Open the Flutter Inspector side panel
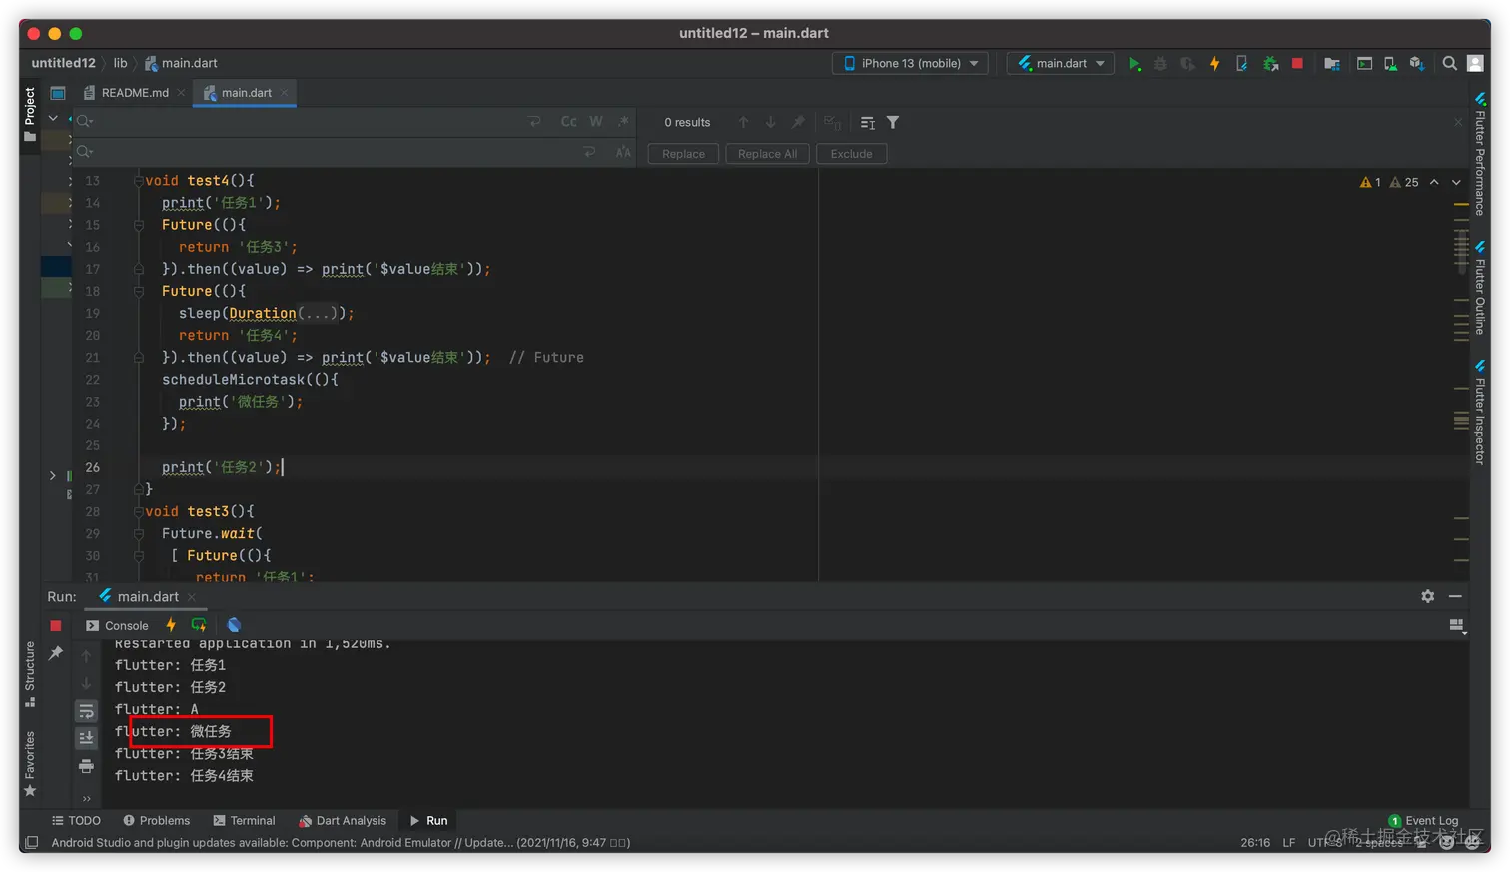The width and height of the screenshot is (1510, 872). (1480, 413)
